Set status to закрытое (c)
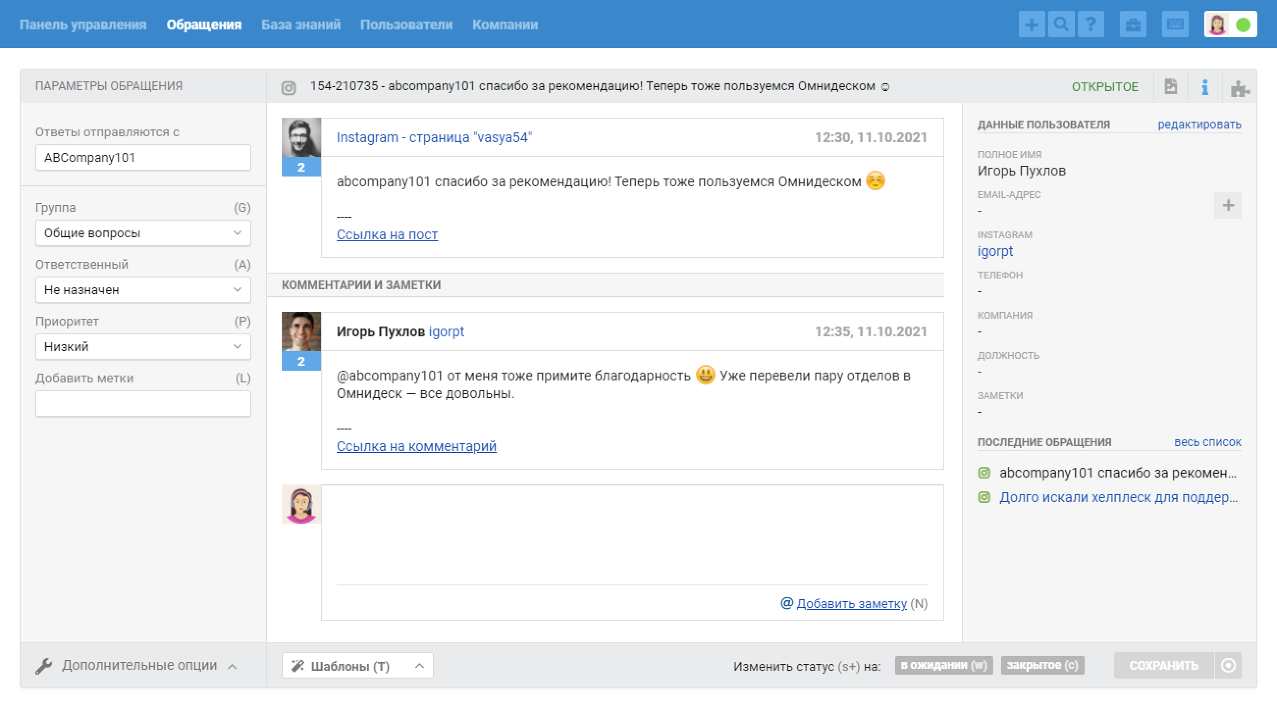Viewport: 1277px width, 708px height. [x=1042, y=665]
